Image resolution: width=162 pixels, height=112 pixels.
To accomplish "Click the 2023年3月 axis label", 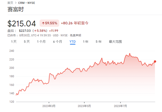I will [49, 106].
